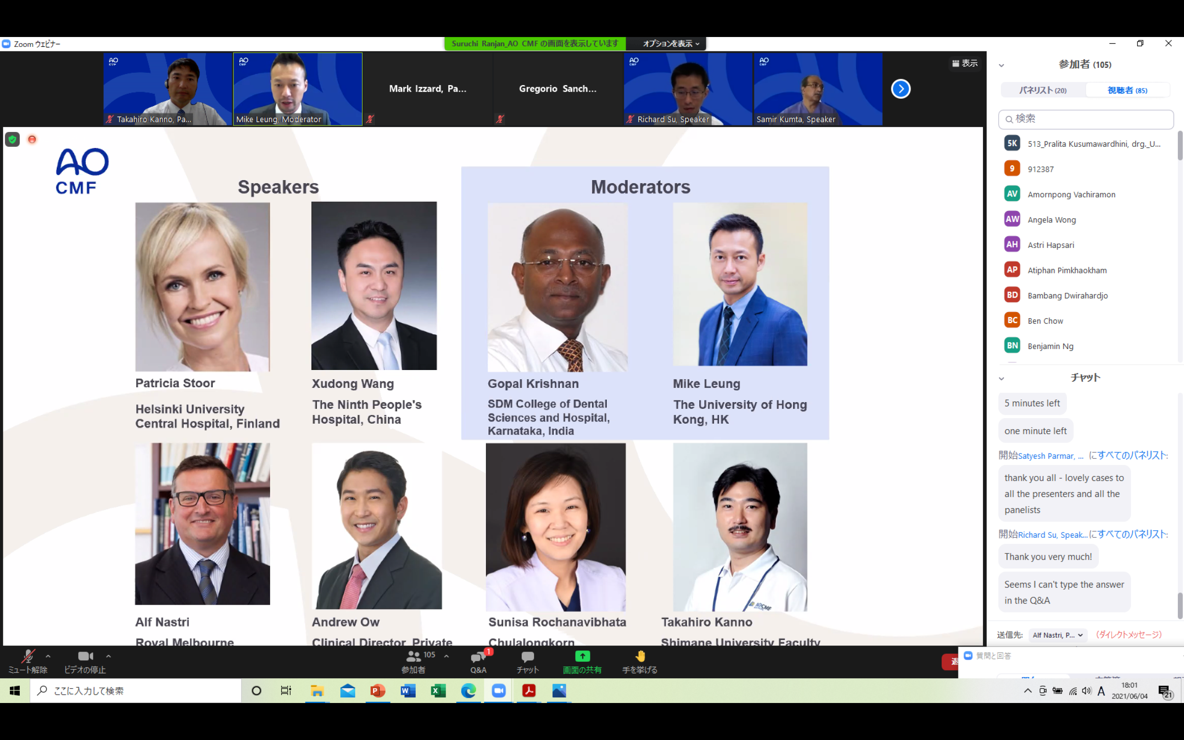Viewport: 1184px width, 740px height.
Task: Collapse the チャット panel chevron
Action: click(1001, 378)
